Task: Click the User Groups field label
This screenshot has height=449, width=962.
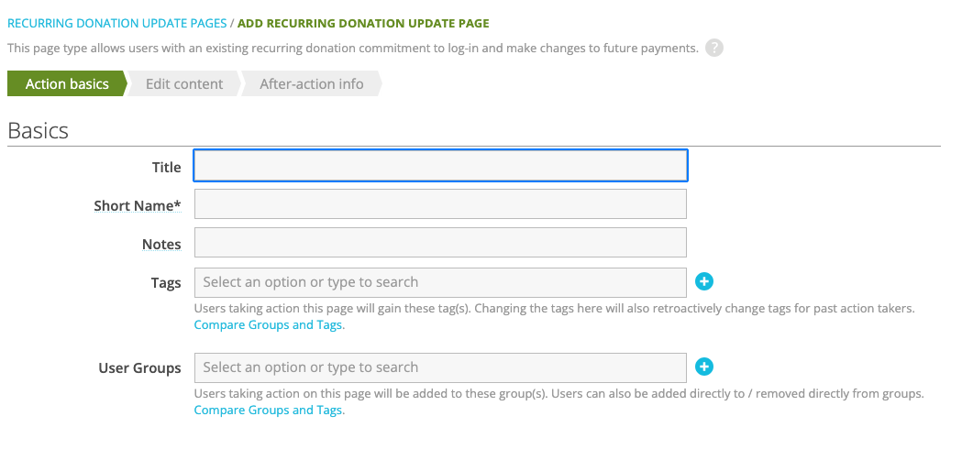Action: (139, 367)
